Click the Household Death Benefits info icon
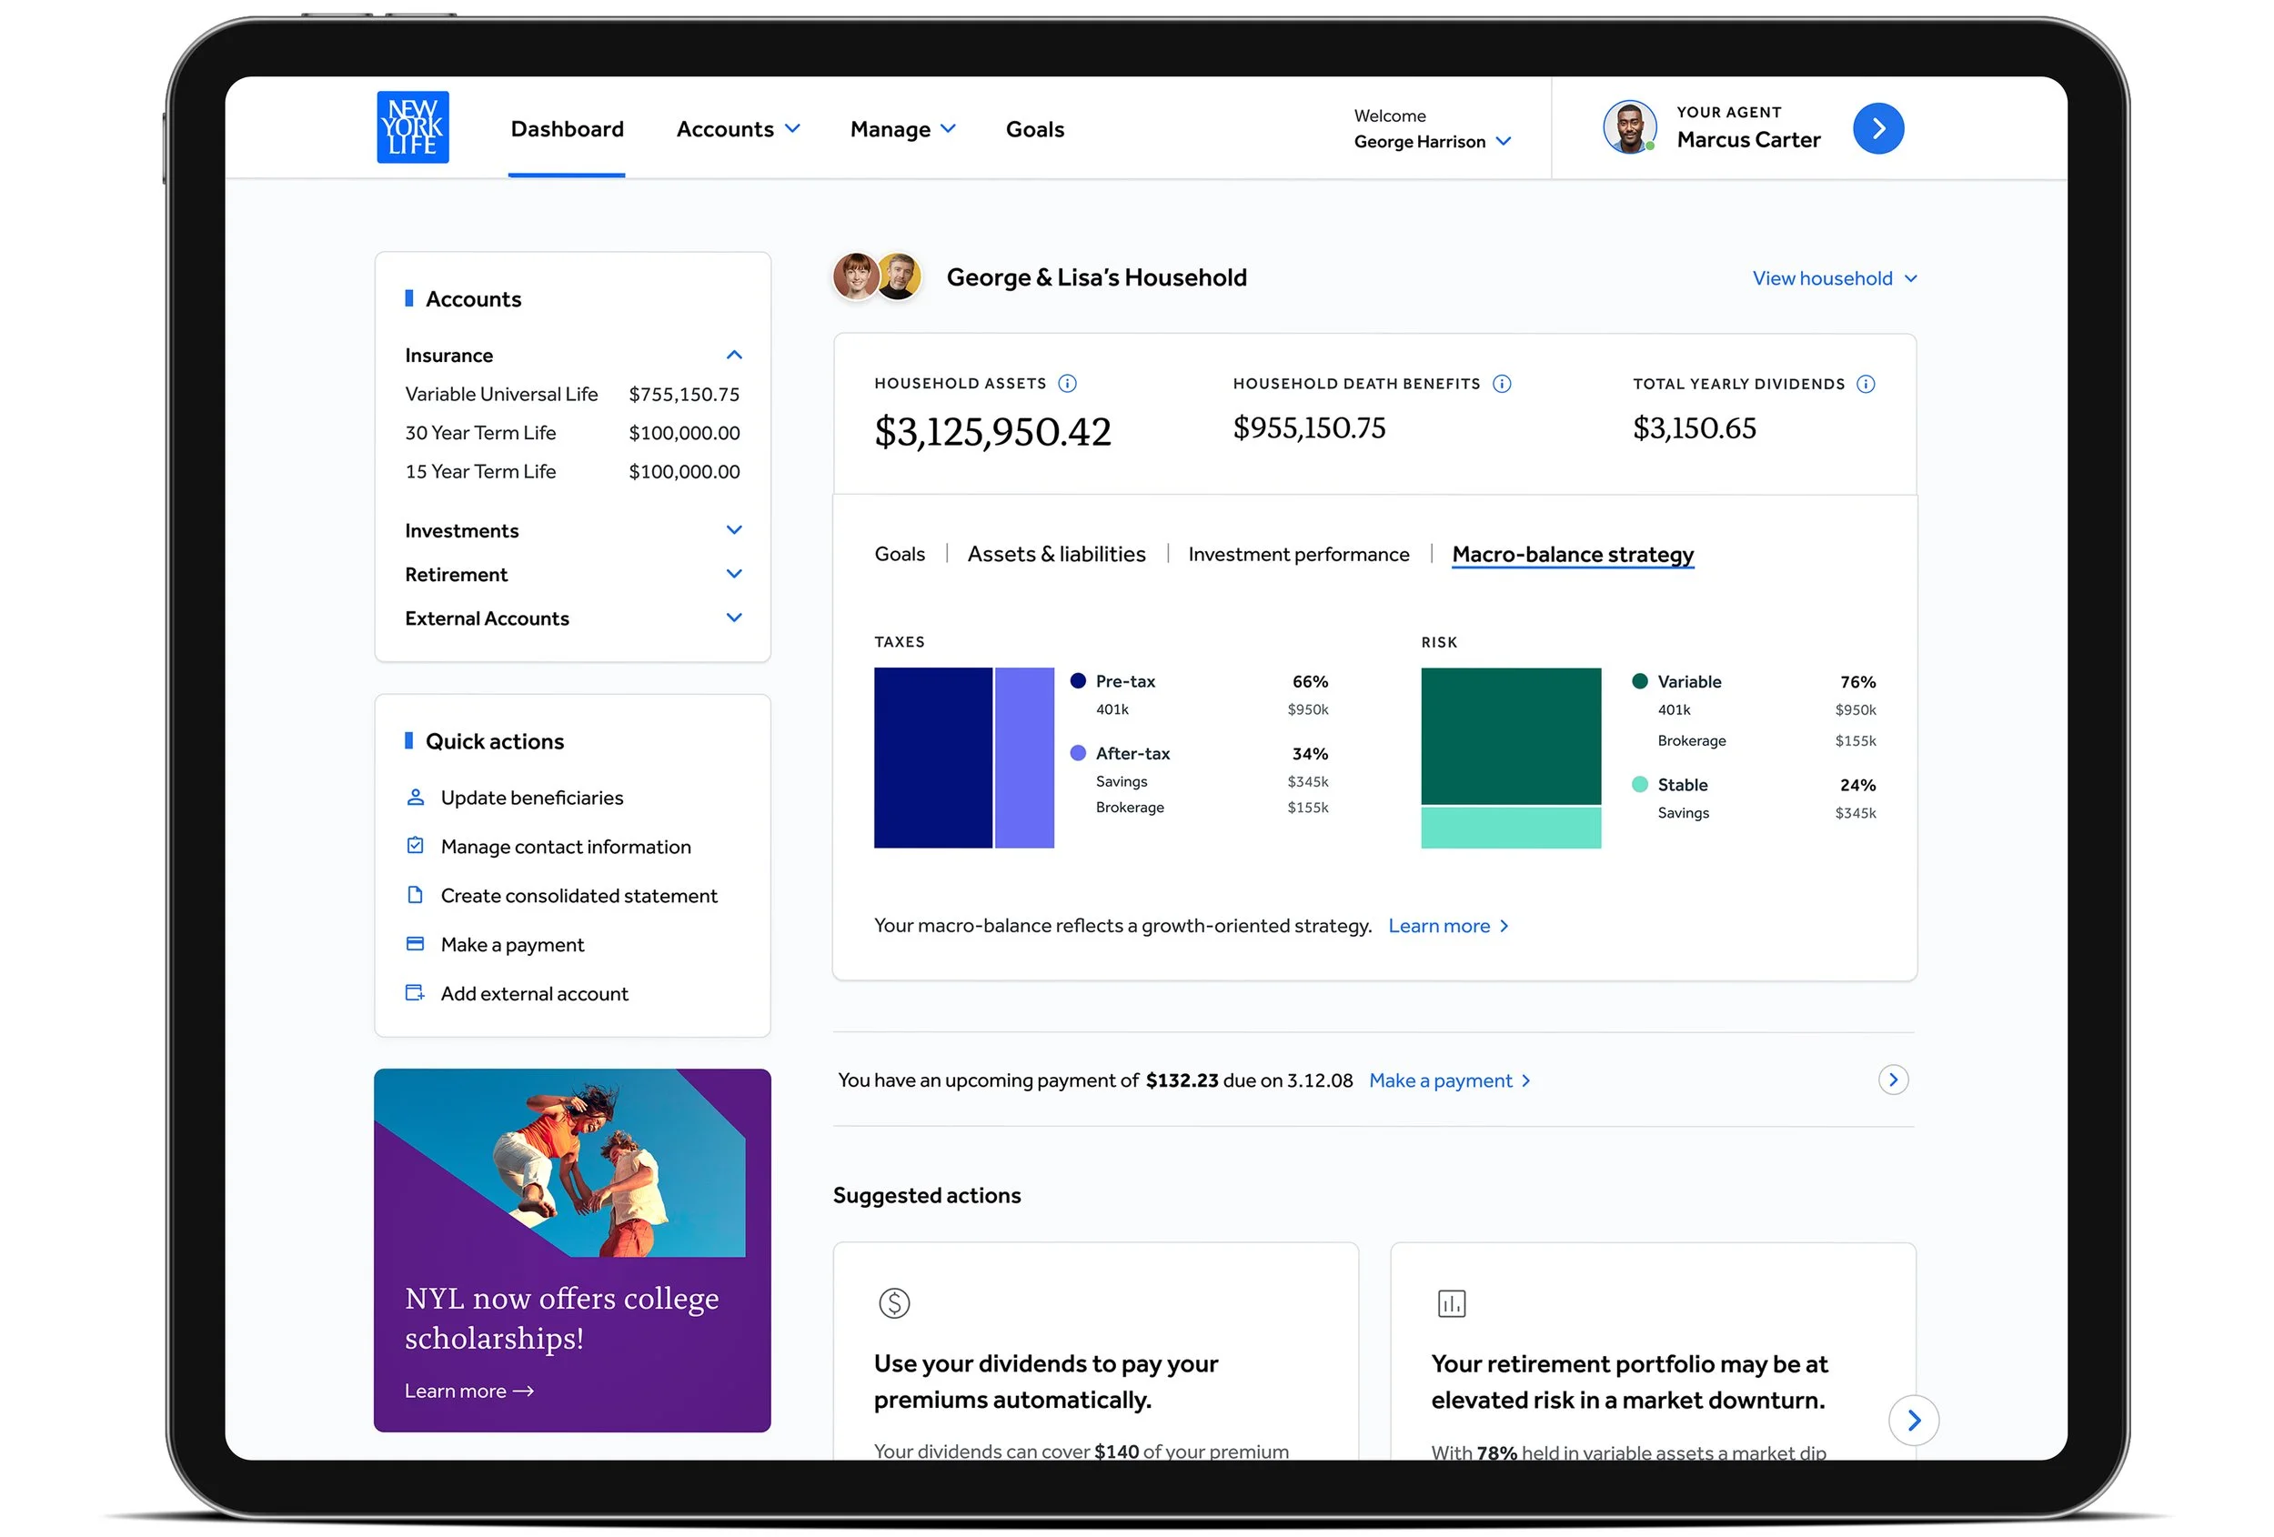Image resolution: width=2274 pixels, height=1537 pixels. coord(1502,384)
